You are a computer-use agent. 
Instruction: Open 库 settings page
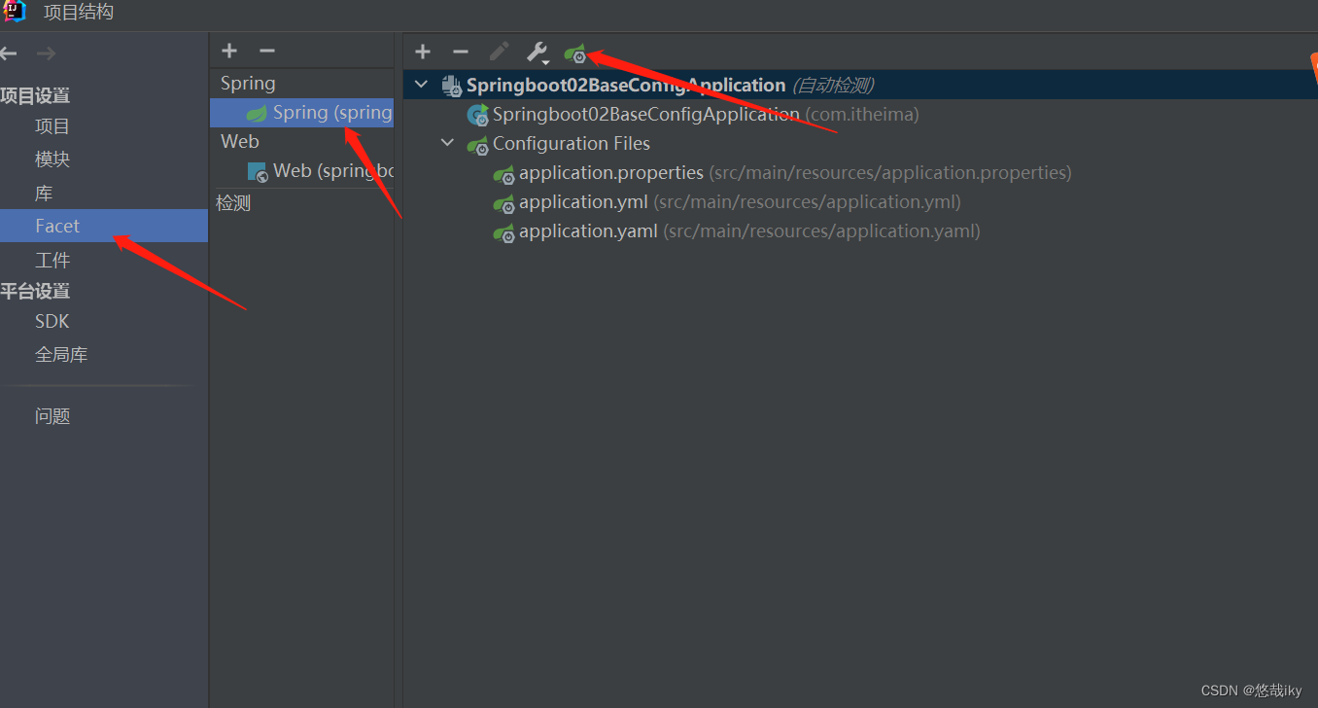tap(44, 194)
